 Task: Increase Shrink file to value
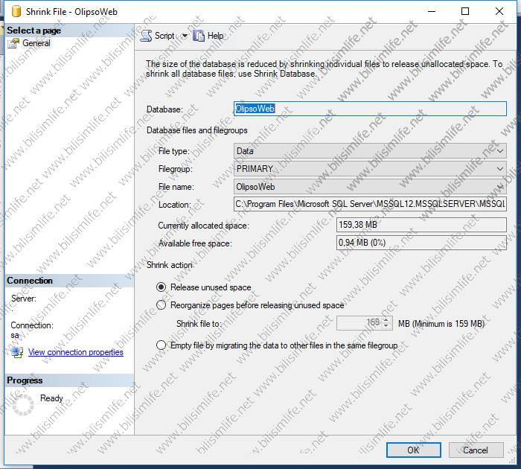coord(386,320)
